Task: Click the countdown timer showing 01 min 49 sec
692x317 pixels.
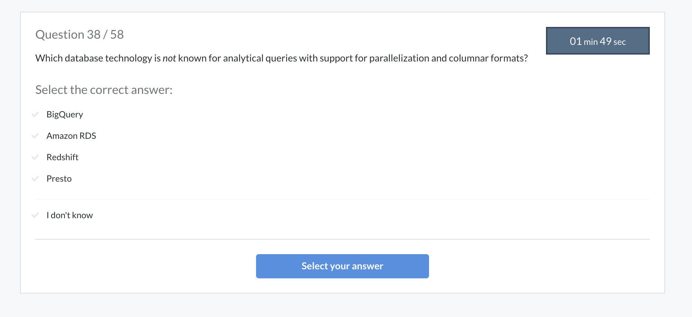Action: click(x=598, y=41)
